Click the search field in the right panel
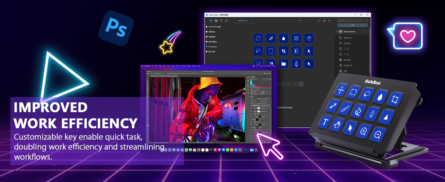 [x=351, y=20]
